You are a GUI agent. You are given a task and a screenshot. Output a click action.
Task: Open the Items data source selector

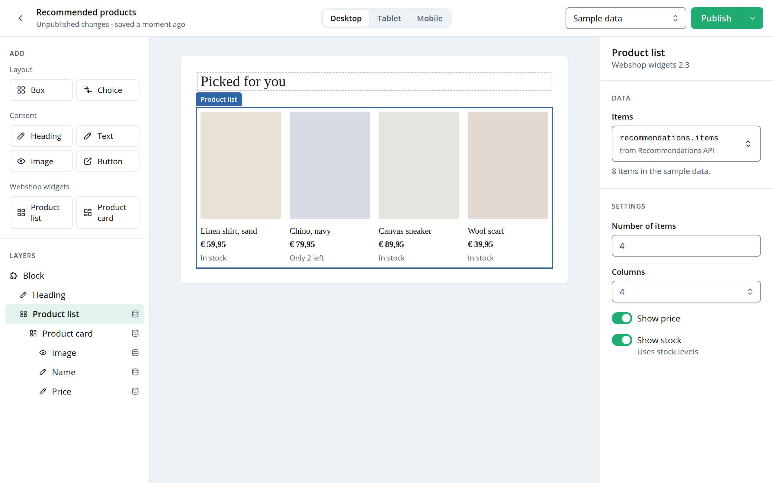click(x=686, y=144)
